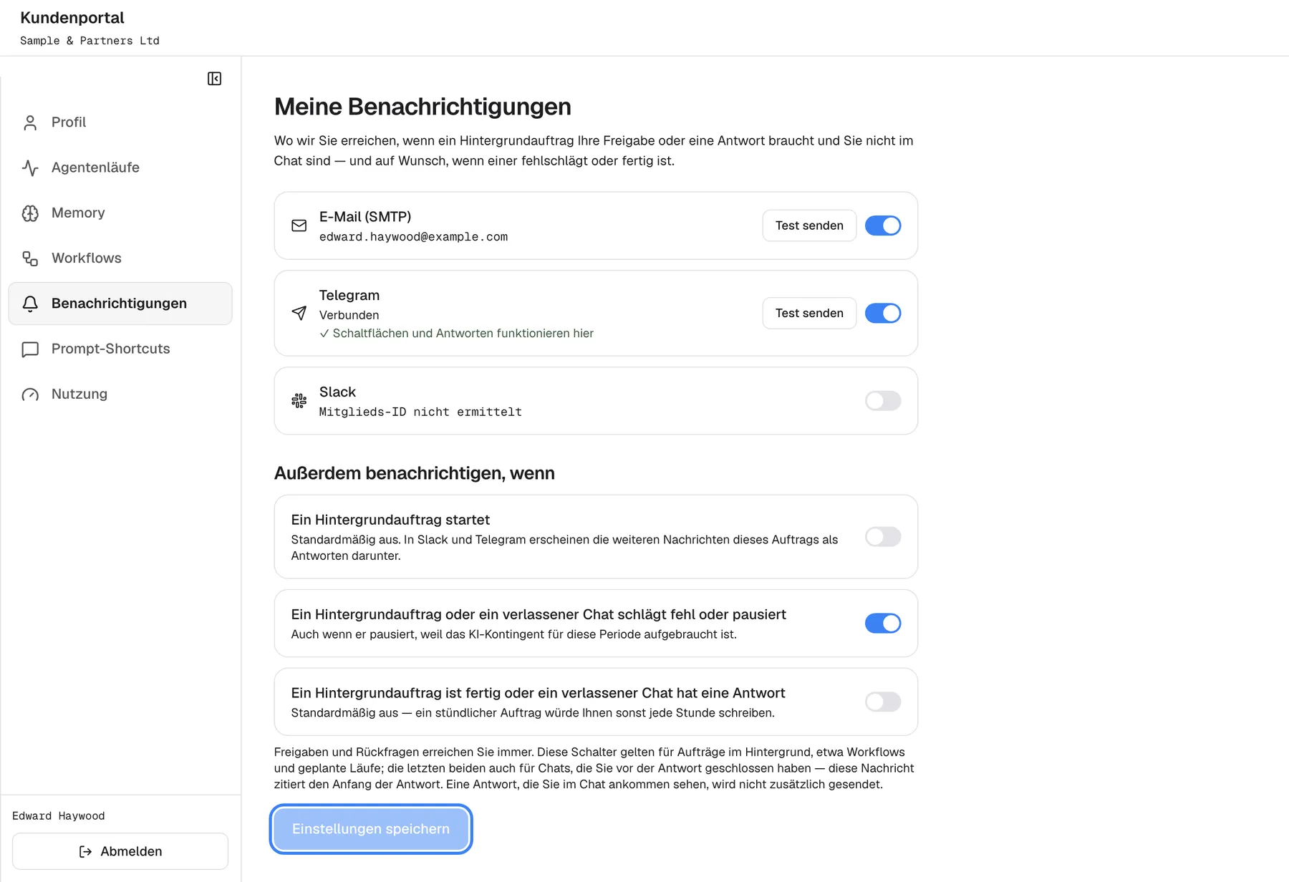
Task: Enable the Slack notification toggle
Action: point(883,401)
